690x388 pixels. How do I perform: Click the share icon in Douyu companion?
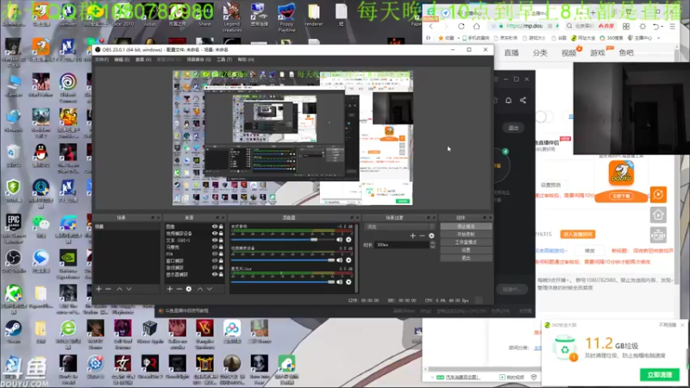[523, 100]
